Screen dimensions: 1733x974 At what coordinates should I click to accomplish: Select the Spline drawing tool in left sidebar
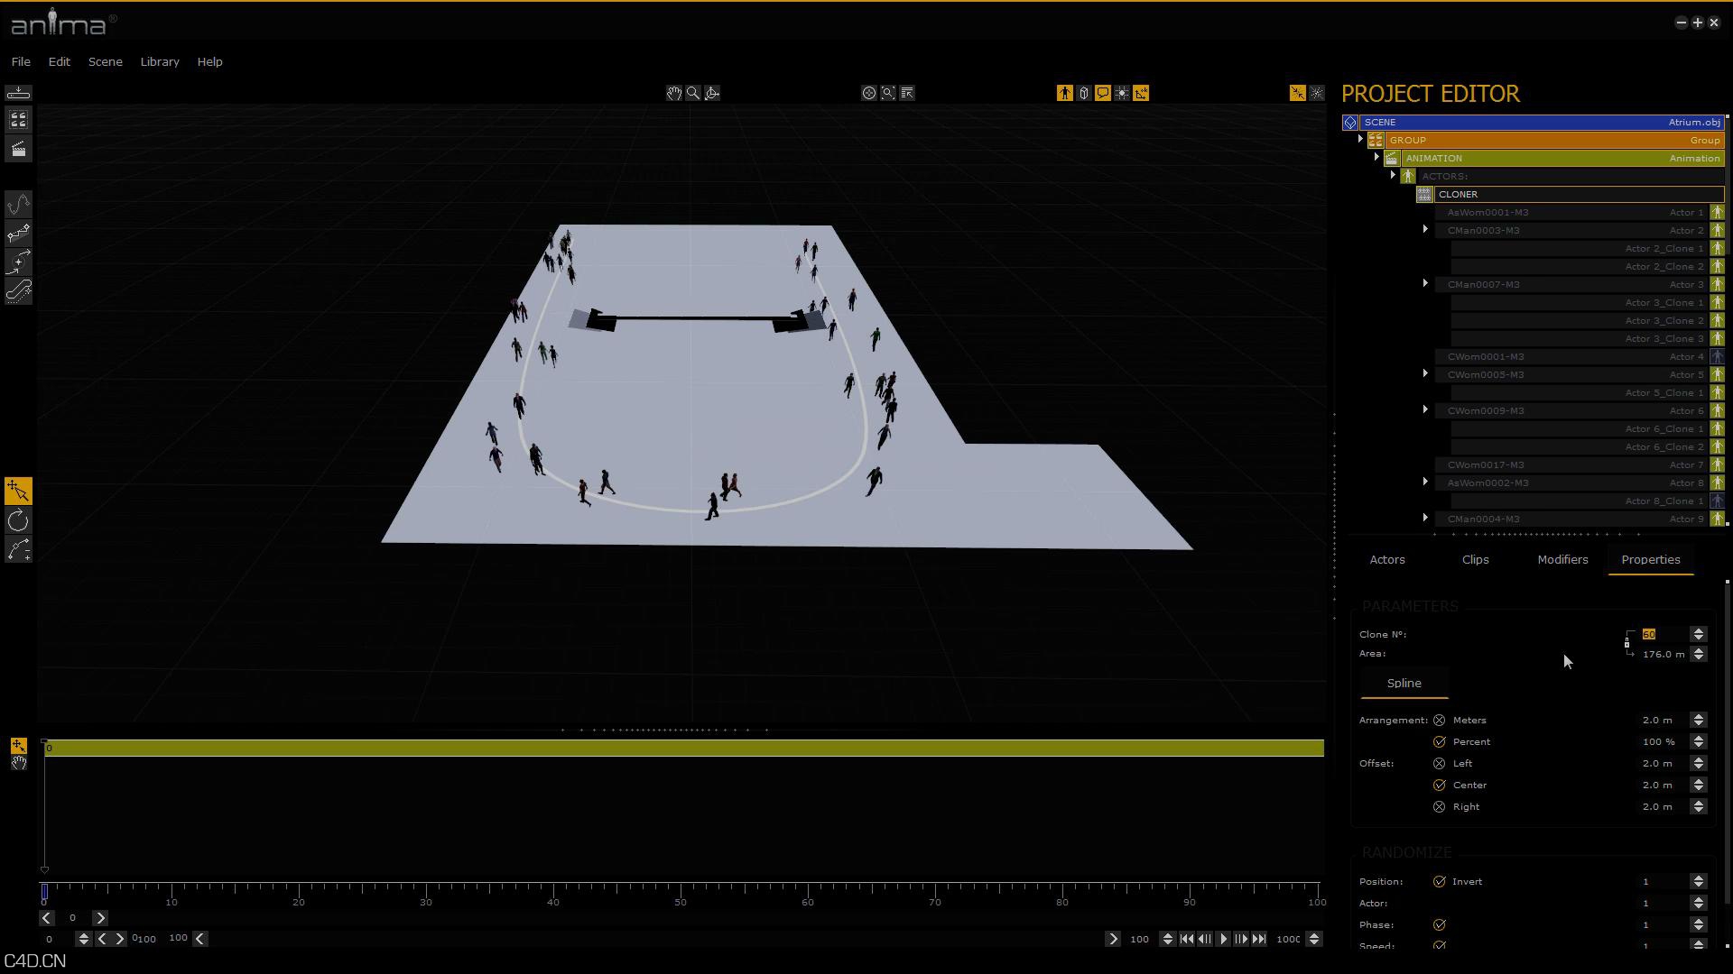(x=18, y=202)
